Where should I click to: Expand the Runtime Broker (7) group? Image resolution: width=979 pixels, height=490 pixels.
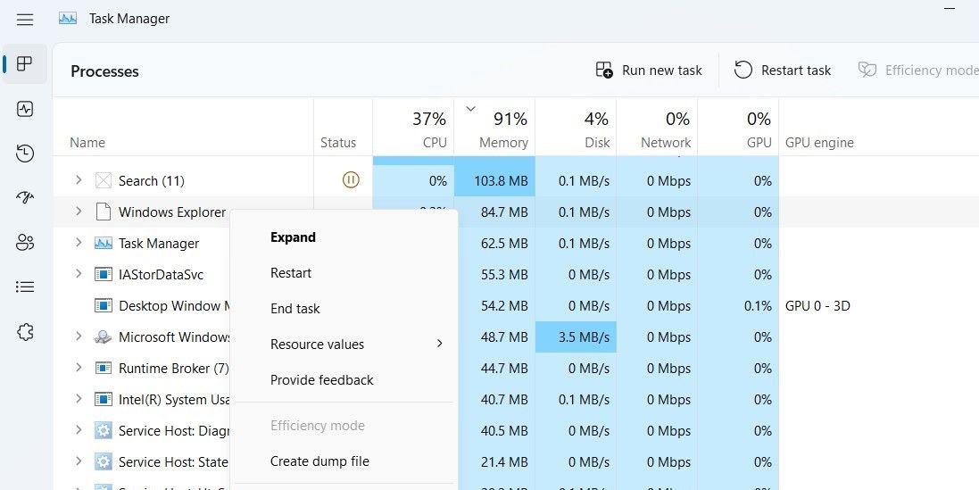[x=79, y=368]
